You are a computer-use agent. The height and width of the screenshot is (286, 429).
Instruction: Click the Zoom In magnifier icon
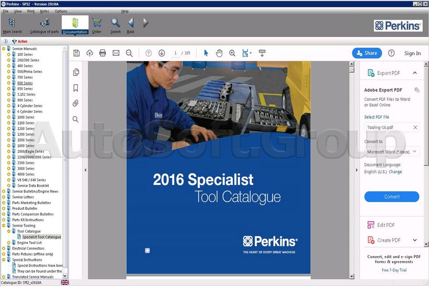click(232, 53)
